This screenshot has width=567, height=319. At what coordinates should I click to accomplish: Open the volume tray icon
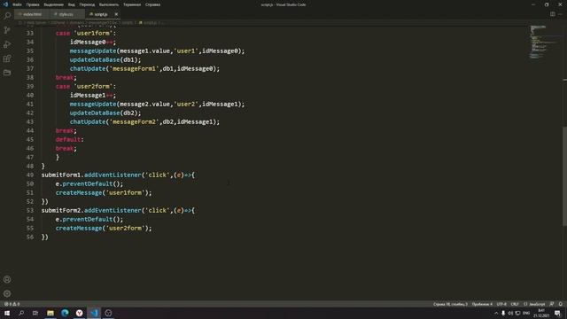(510, 313)
